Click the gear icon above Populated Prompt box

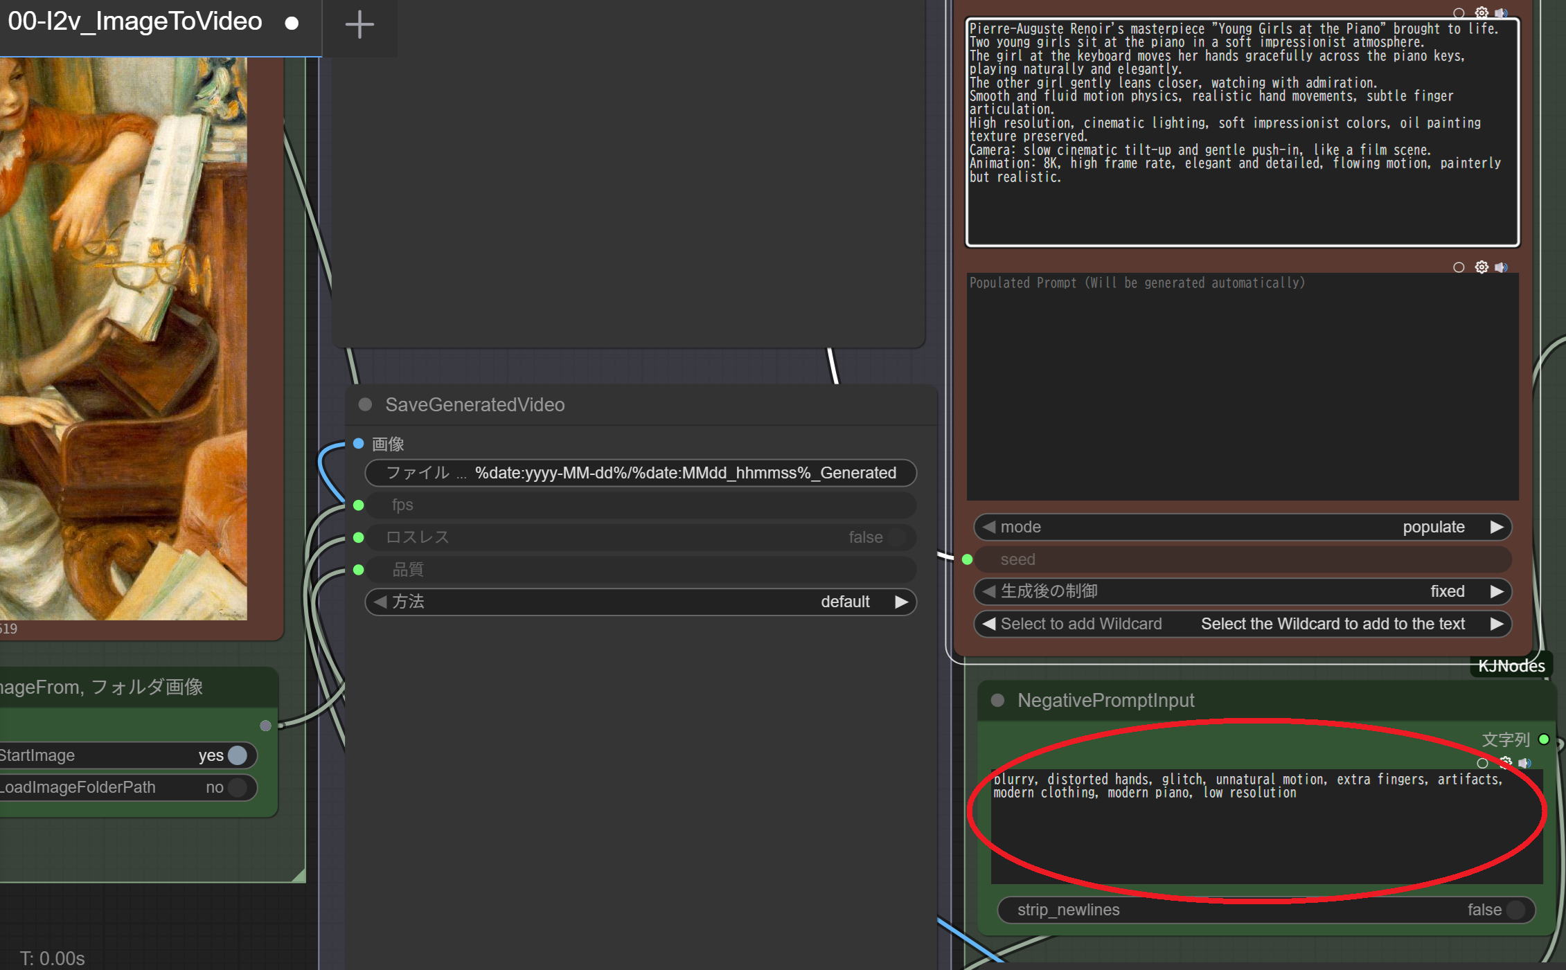pyautogui.click(x=1482, y=267)
